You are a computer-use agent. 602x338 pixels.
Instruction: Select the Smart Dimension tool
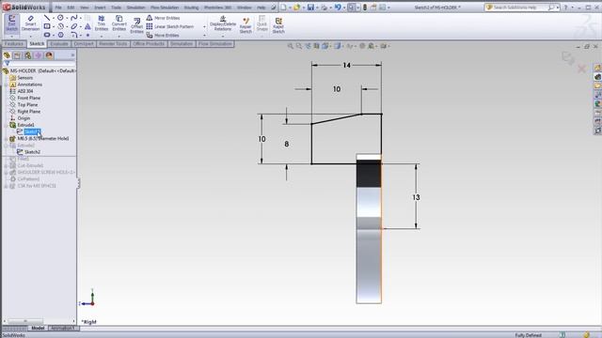pos(30,23)
